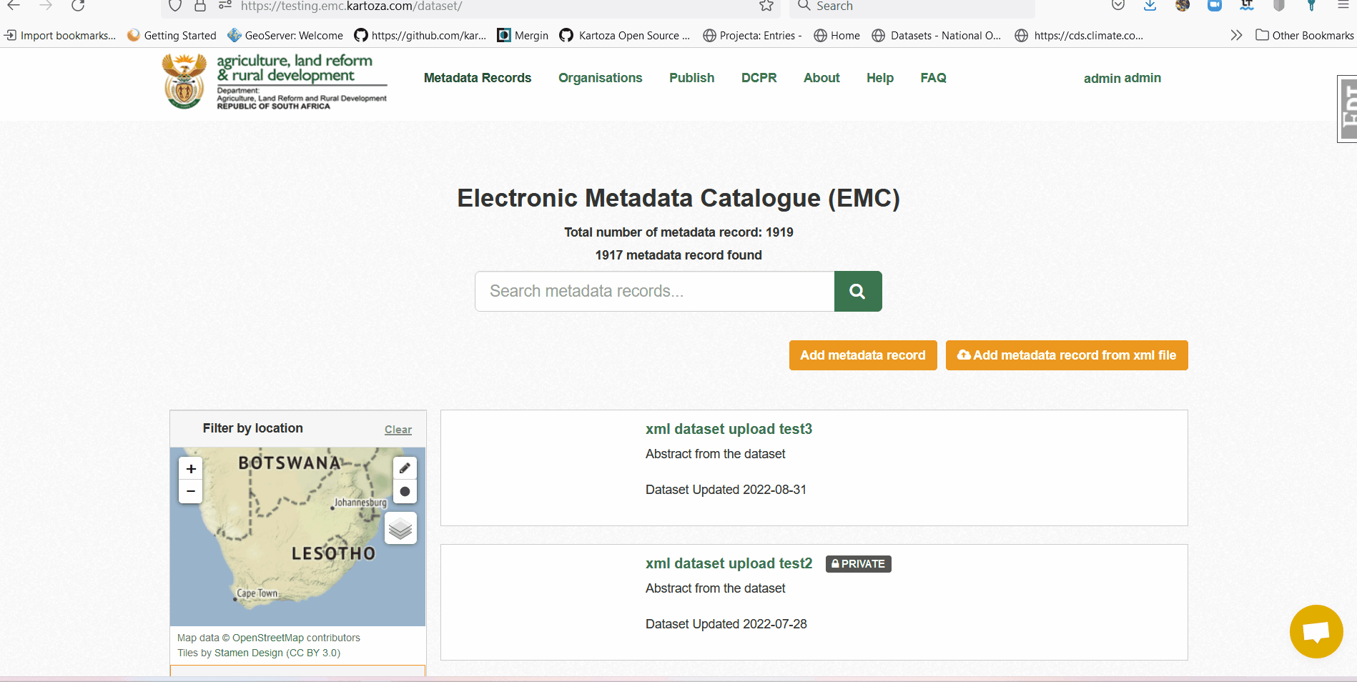The width and height of the screenshot is (1357, 682).
Task: Open the Metadata Records menu
Action: (x=477, y=78)
